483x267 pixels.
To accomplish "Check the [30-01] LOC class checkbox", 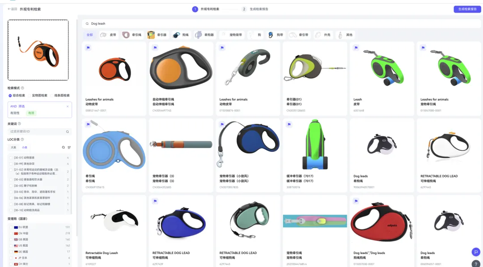I will (11, 158).
